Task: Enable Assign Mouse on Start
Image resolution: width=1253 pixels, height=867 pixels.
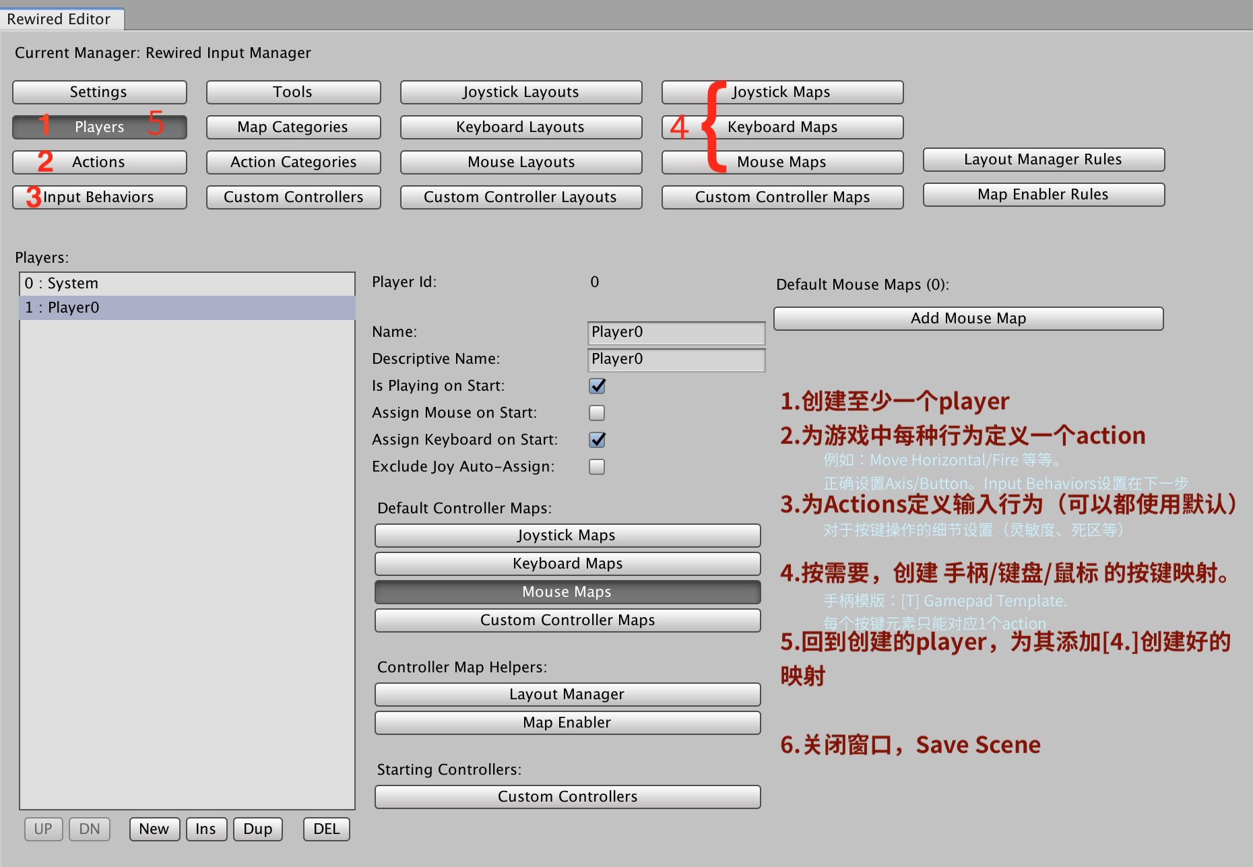Action: [597, 412]
